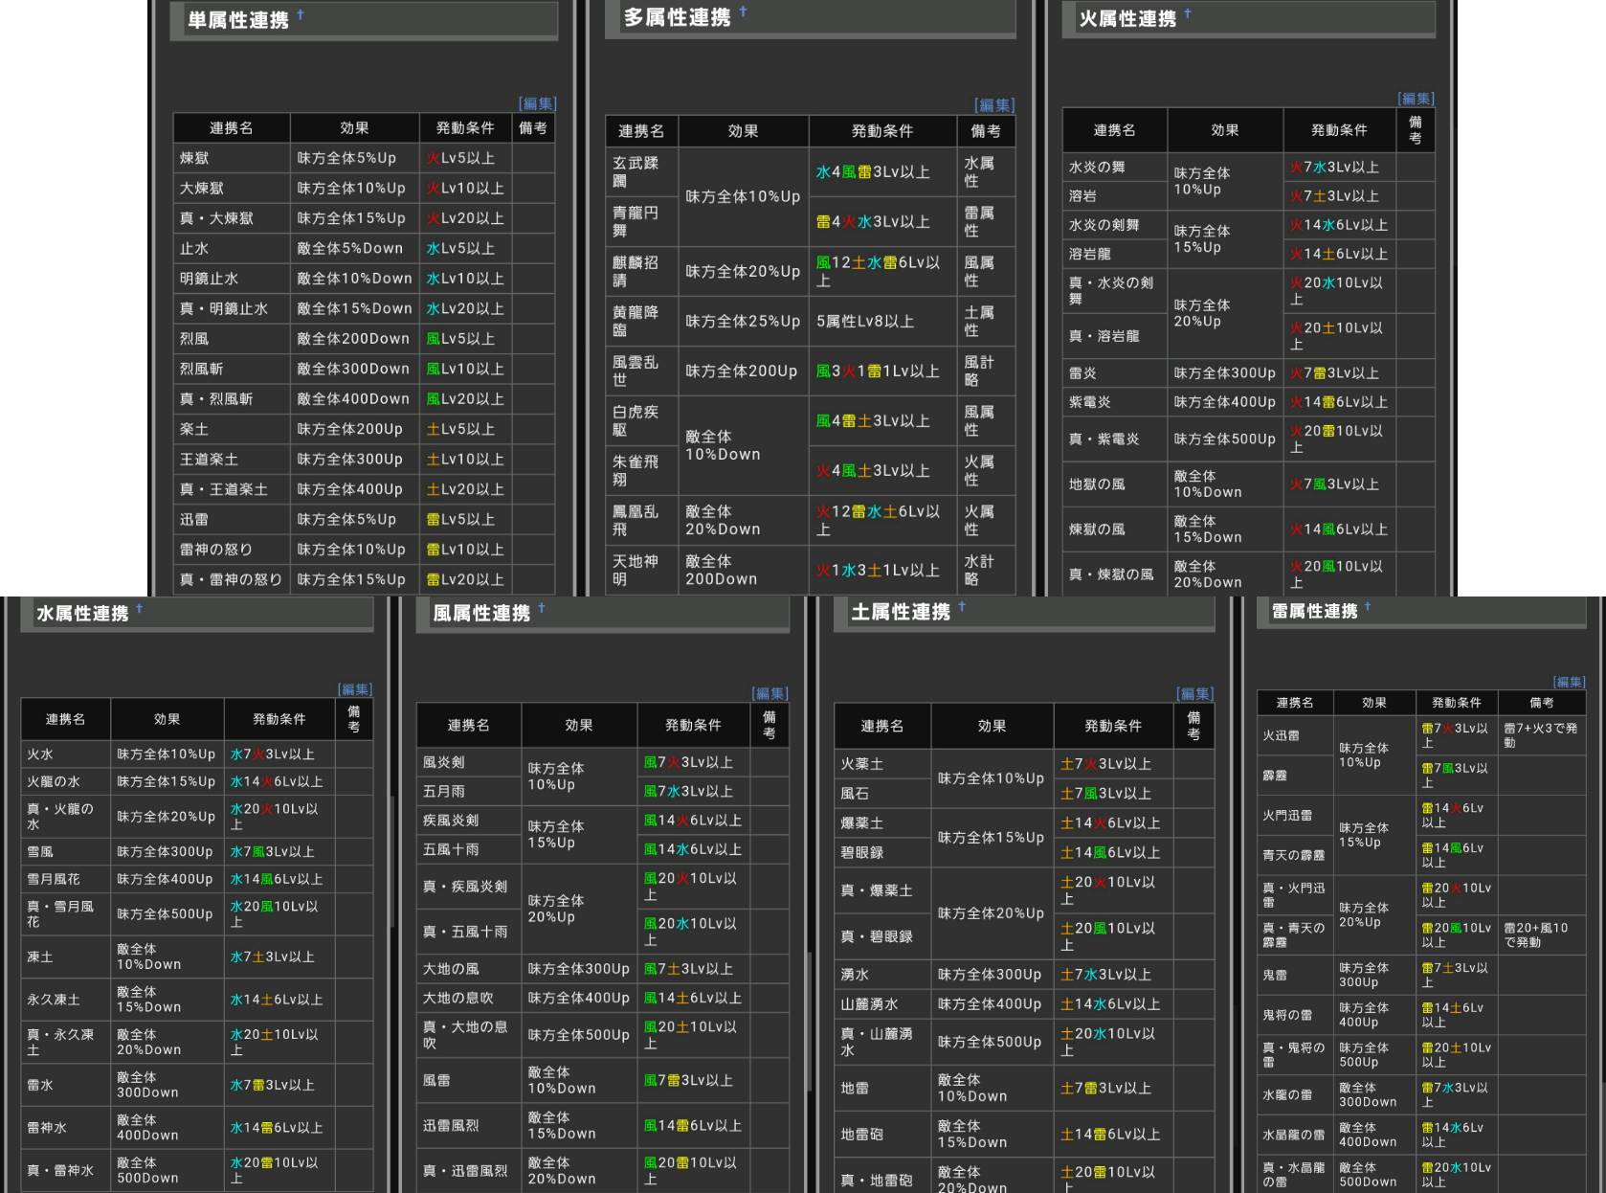Open 編集 link above the 雷属性連携 table
The height and width of the screenshot is (1193, 1606).
[1569, 682]
